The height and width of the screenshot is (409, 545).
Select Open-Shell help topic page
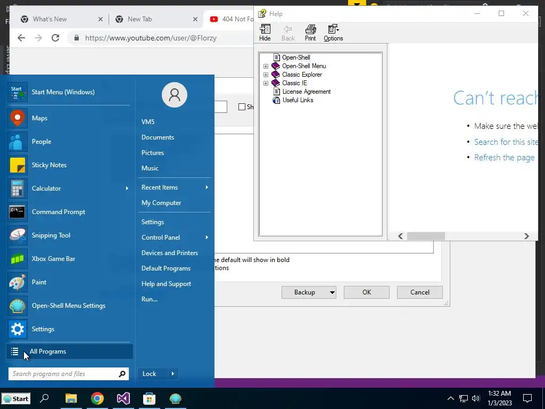296,58
